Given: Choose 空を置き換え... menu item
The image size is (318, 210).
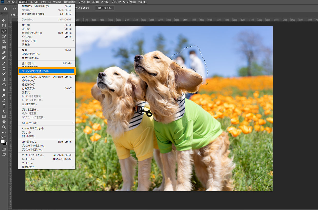Looking at the screenshot, I should [46, 104].
